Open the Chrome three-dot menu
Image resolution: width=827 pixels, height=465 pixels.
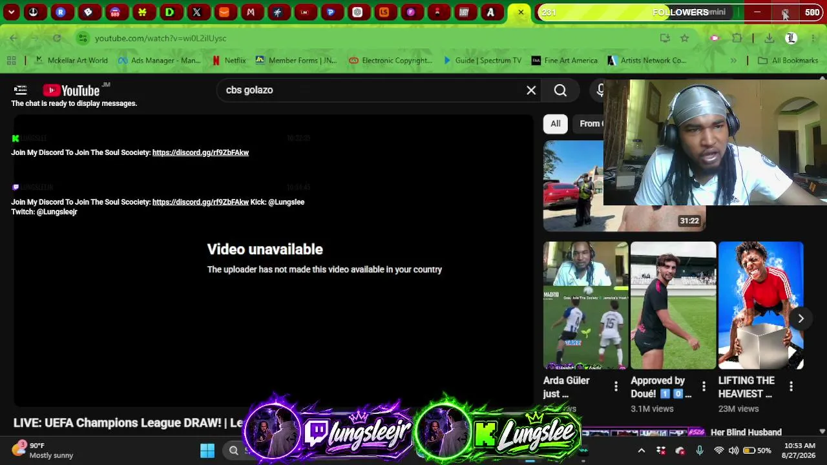813,38
